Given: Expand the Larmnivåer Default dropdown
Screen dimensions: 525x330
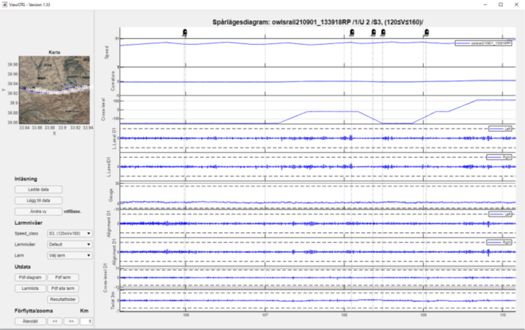Looking at the screenshot, I should click(x=70, y=245).
